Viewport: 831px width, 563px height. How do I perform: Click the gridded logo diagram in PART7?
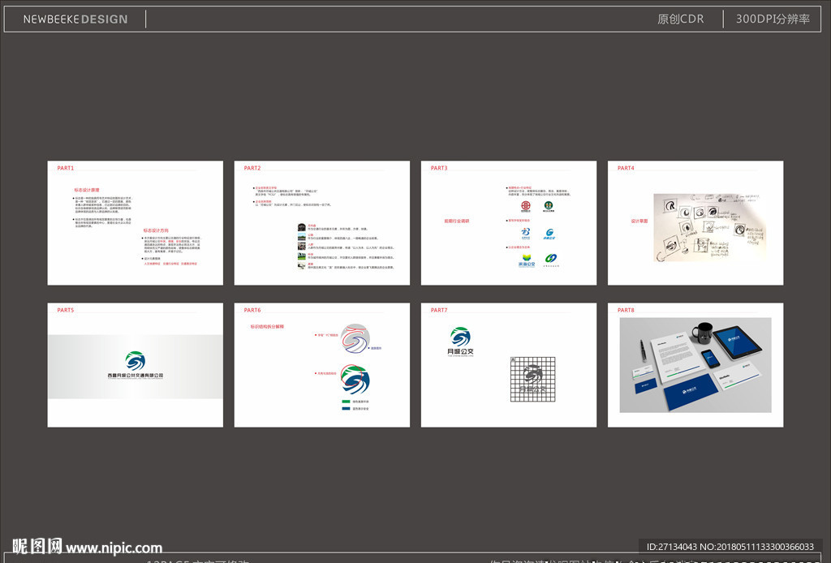pyautogui.click(x=532, y=379)
